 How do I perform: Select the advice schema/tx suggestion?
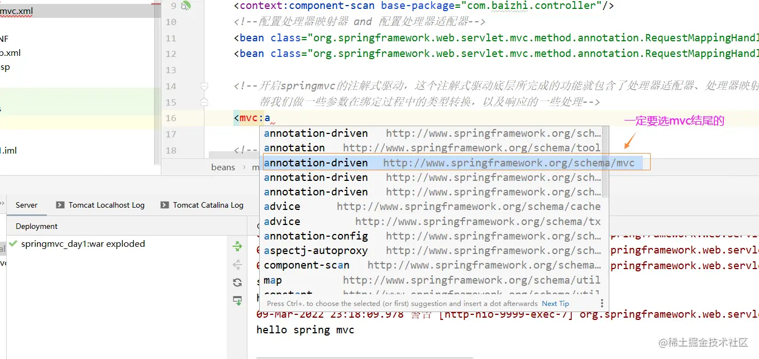pyautogui.click(x=433, y=222)
